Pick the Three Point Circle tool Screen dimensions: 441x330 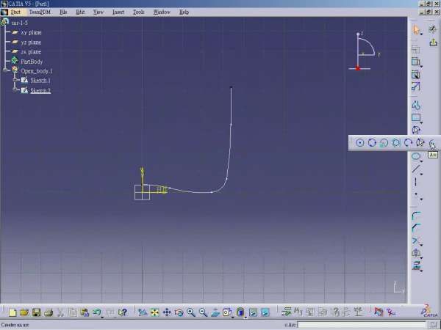tap(372, 143)
